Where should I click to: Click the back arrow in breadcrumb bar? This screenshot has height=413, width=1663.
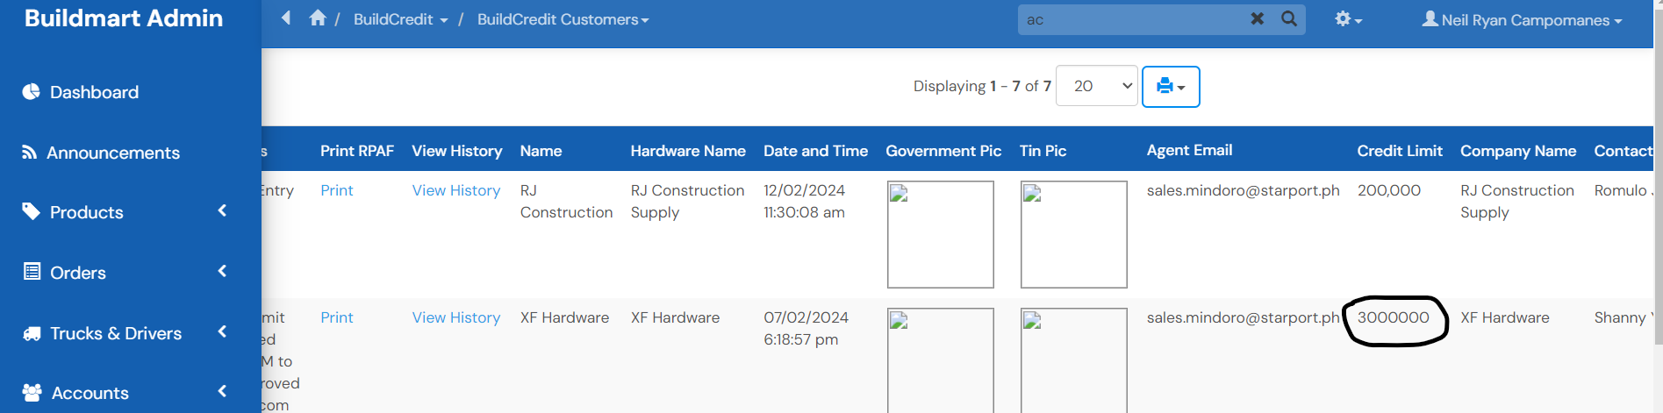(x=286, y=18)
